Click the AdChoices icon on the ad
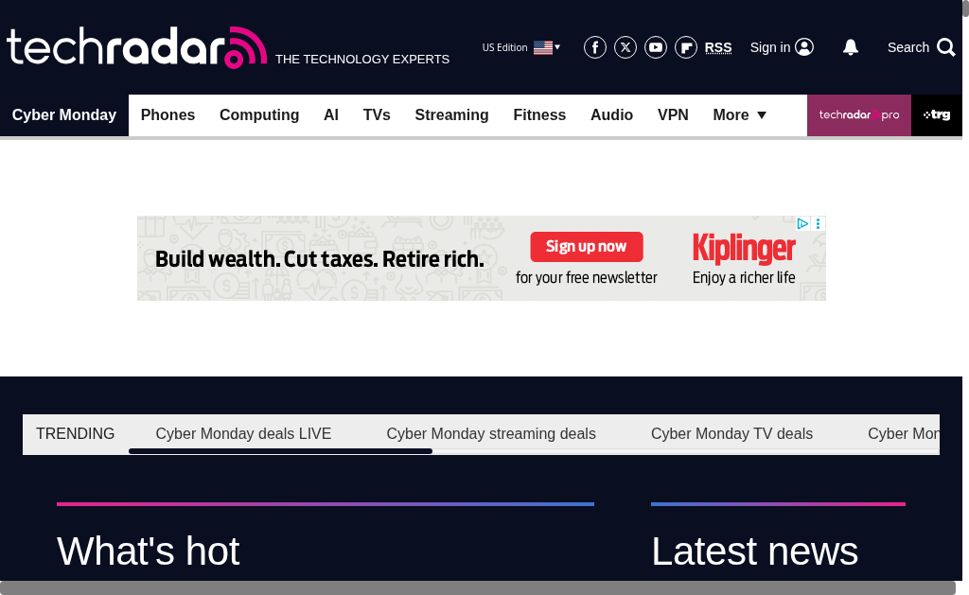 [x=802, y=224]
